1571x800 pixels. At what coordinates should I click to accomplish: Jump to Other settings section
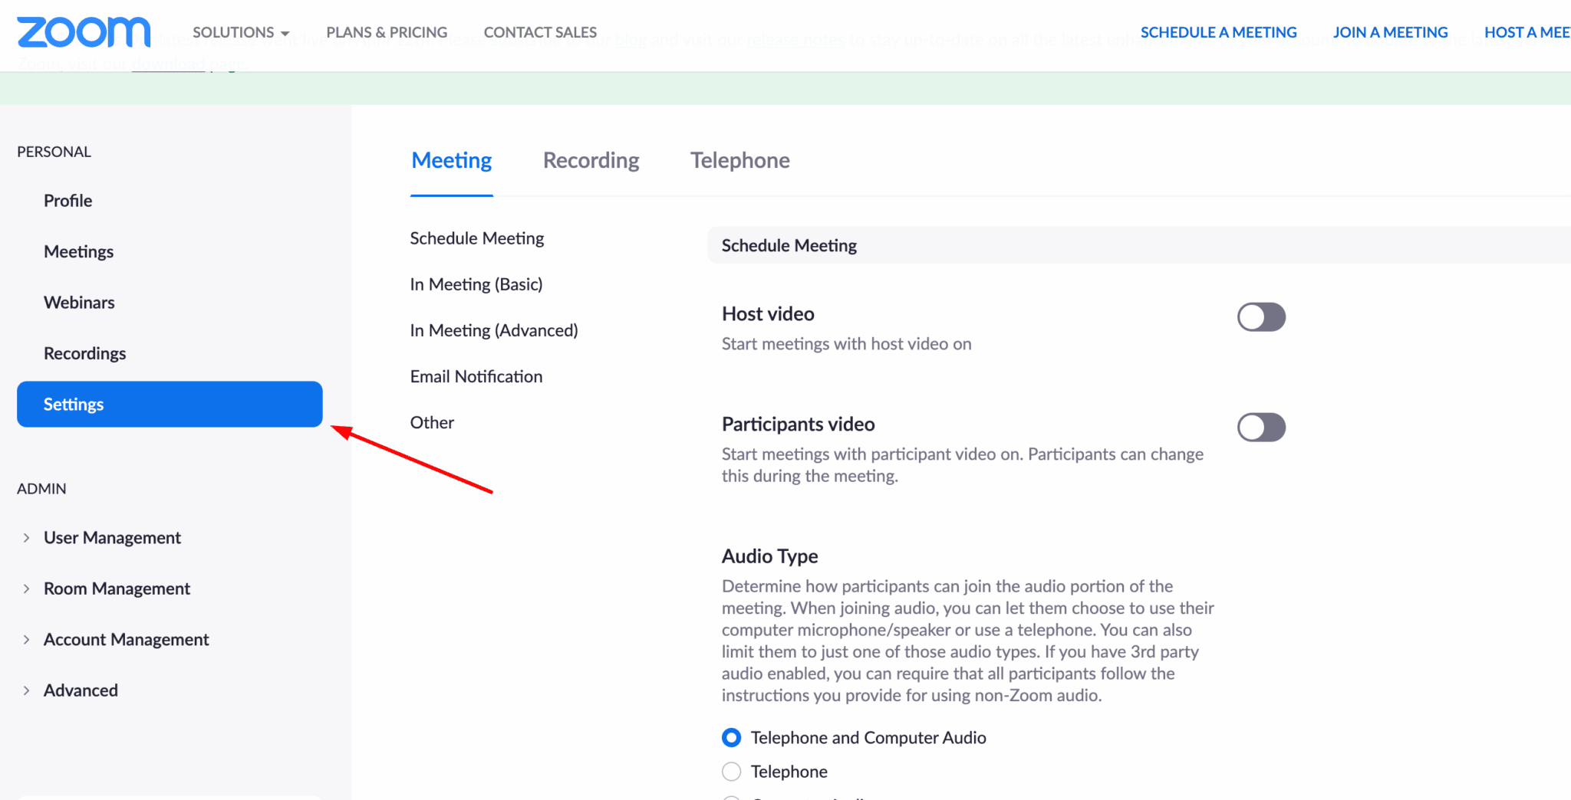[x=432, y=422]
